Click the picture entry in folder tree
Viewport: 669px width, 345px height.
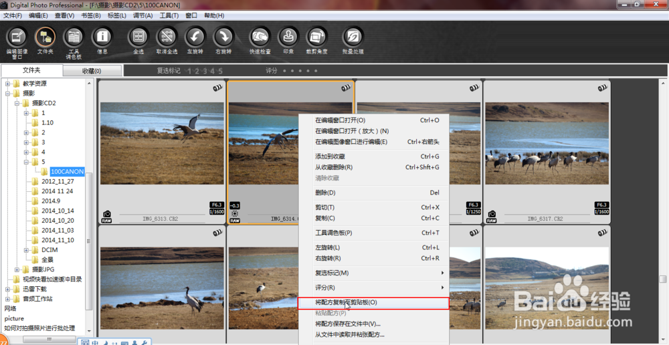(x=14, y=318)
